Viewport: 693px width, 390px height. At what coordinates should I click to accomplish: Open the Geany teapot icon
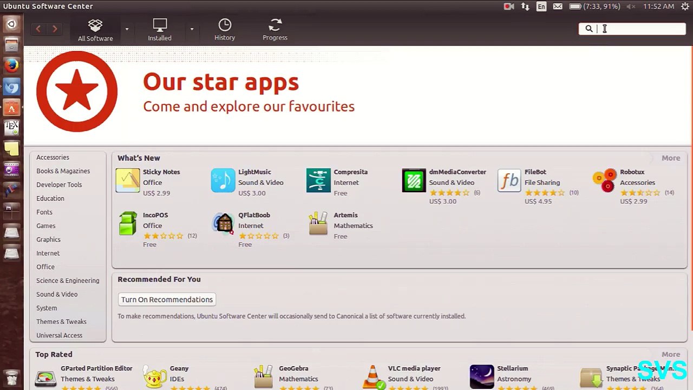(154, 378)
